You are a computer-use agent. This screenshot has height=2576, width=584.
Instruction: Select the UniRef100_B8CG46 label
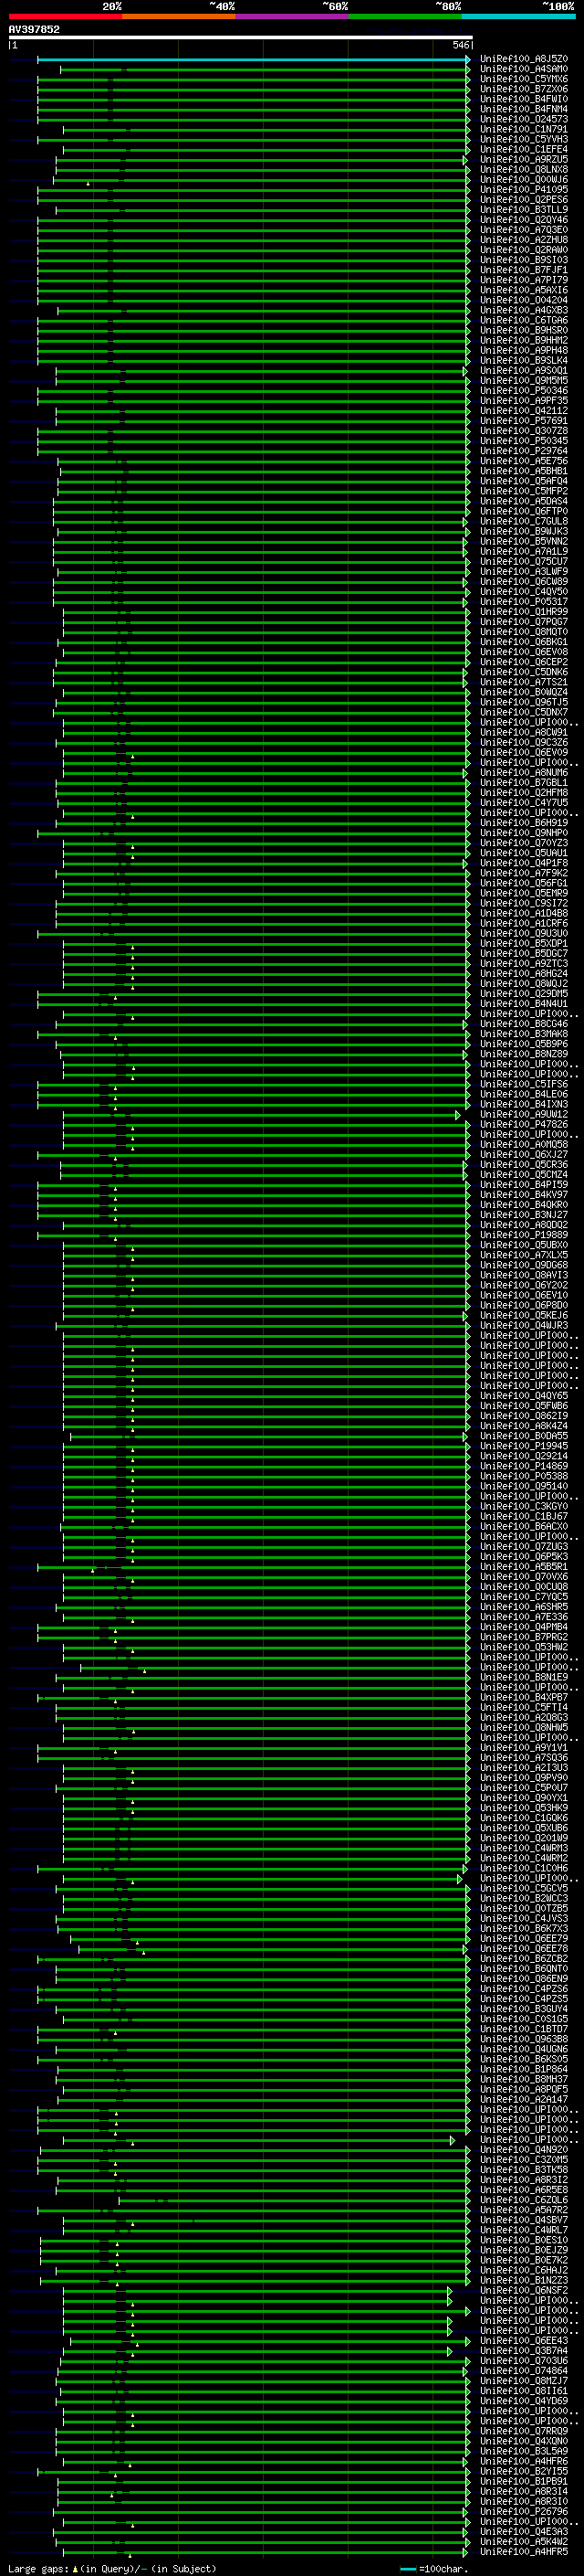point(524,1024)
